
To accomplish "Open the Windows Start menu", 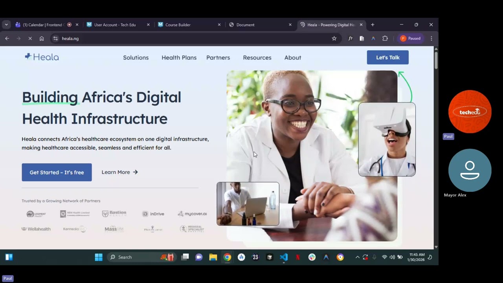I will pos(99,257).
